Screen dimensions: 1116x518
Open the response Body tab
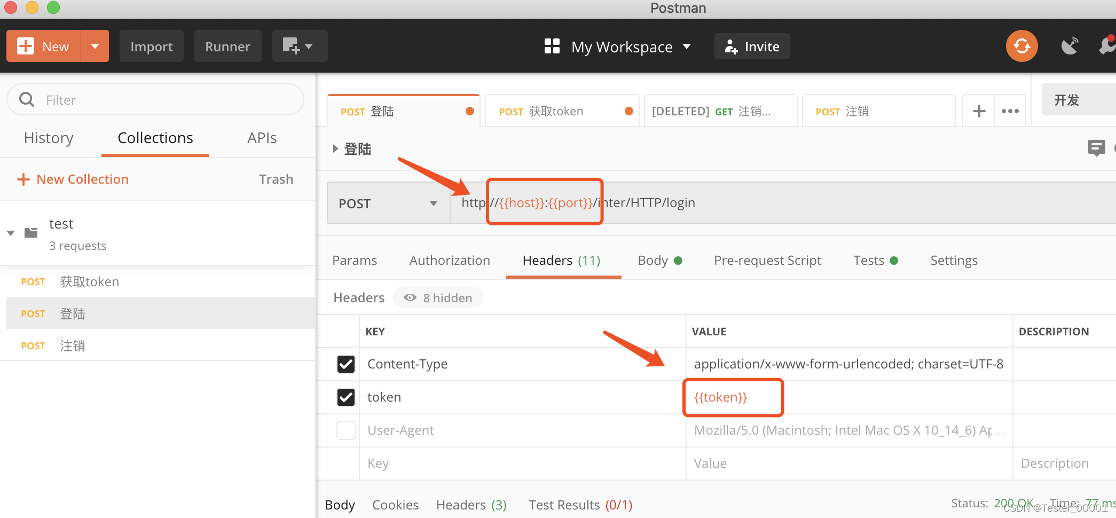point(340,505)
